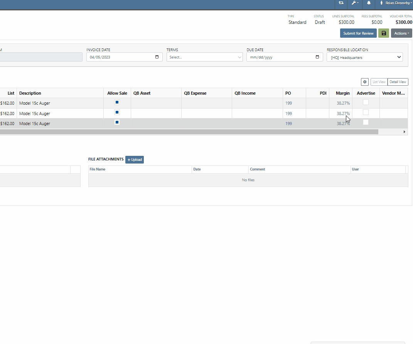Image resolution: width=413 pixels, height=344 pixels.
Task: Open PO 199 link in the middle row
Action: pyautogui.click(x=289, y=114)
